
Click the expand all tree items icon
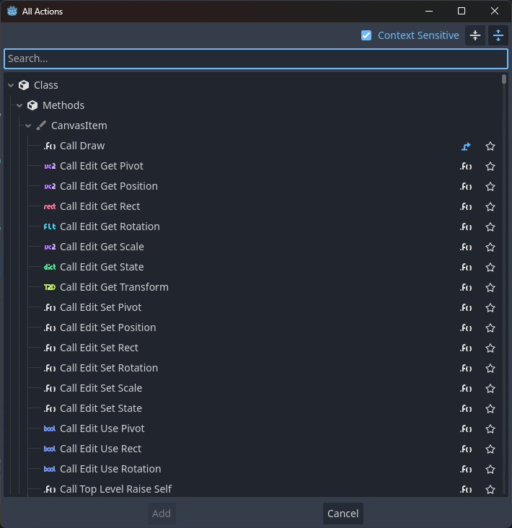coord(498,35)
